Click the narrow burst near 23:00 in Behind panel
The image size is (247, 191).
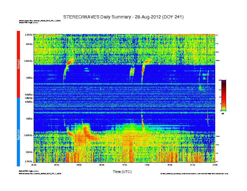(208, 119)
